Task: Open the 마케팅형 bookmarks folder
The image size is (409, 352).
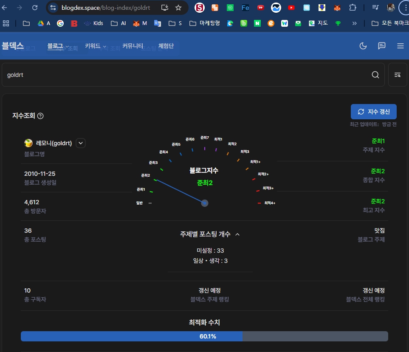Action: [x=205, y=23]
